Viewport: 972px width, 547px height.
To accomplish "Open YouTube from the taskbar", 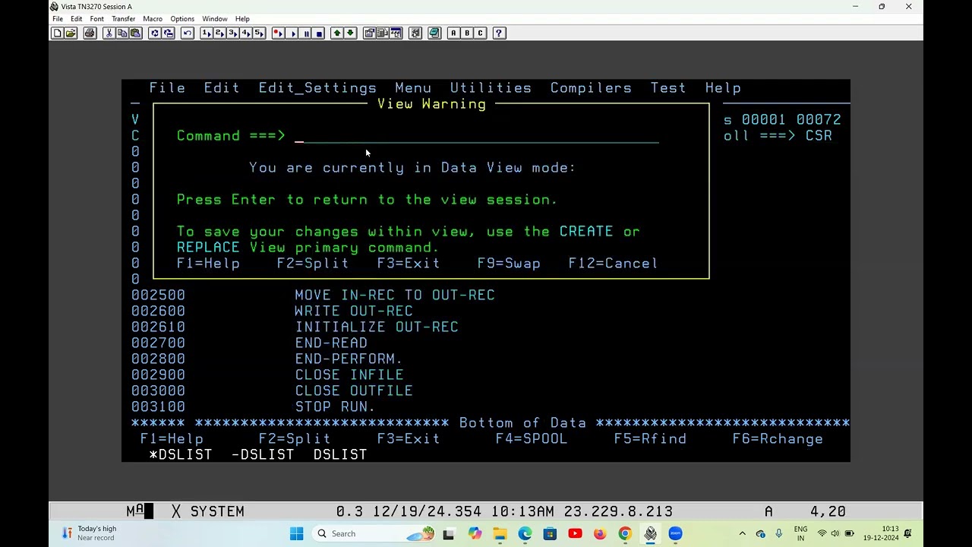I will pos(575,534).
